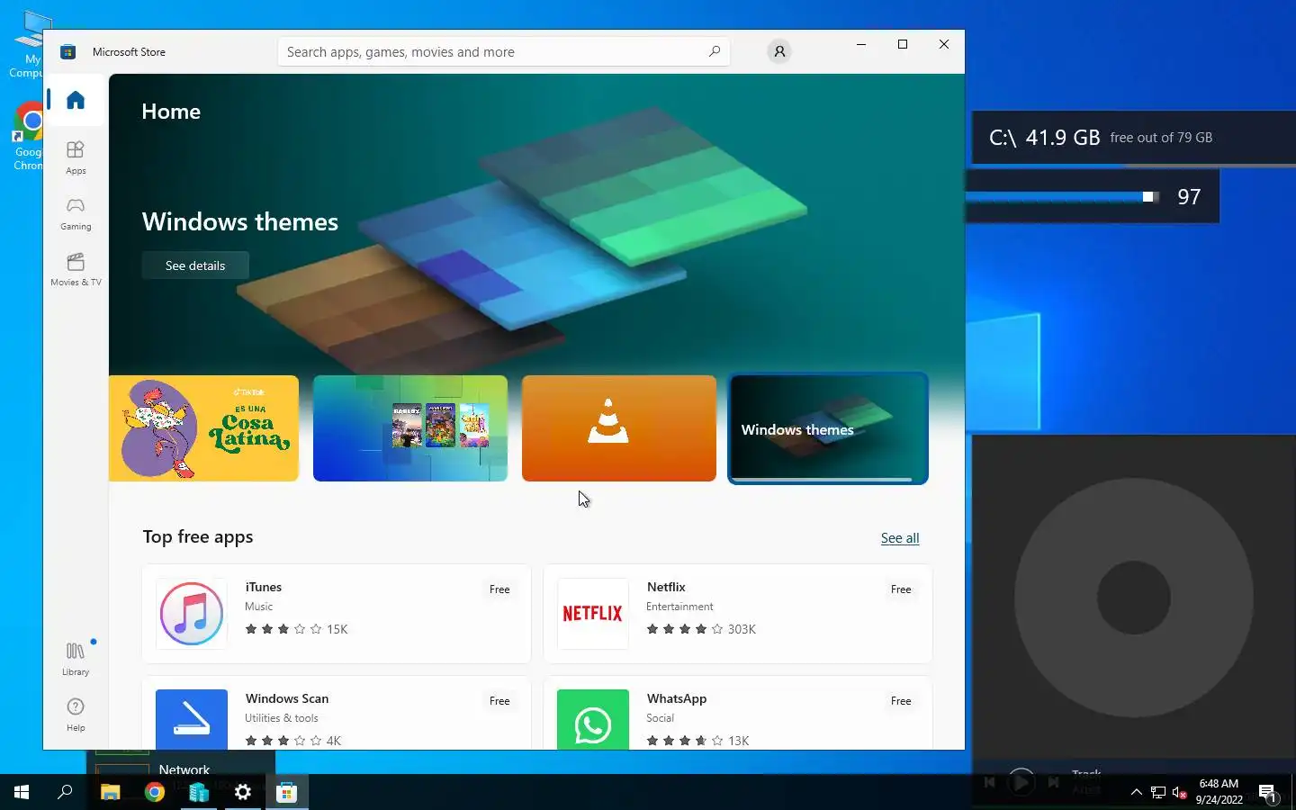The image size is (1296, 810).
Task: Open the Library in Store sidebar
Action: (76, 659)
